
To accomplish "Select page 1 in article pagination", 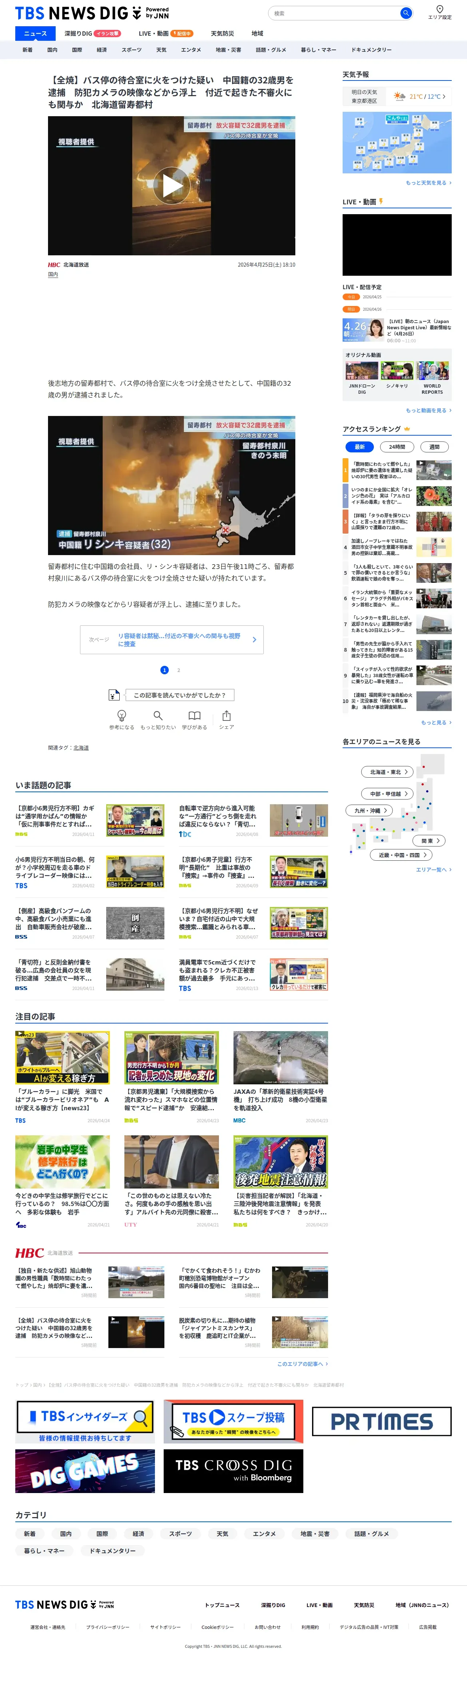I will pyautogui.click(x=164, y=670).
